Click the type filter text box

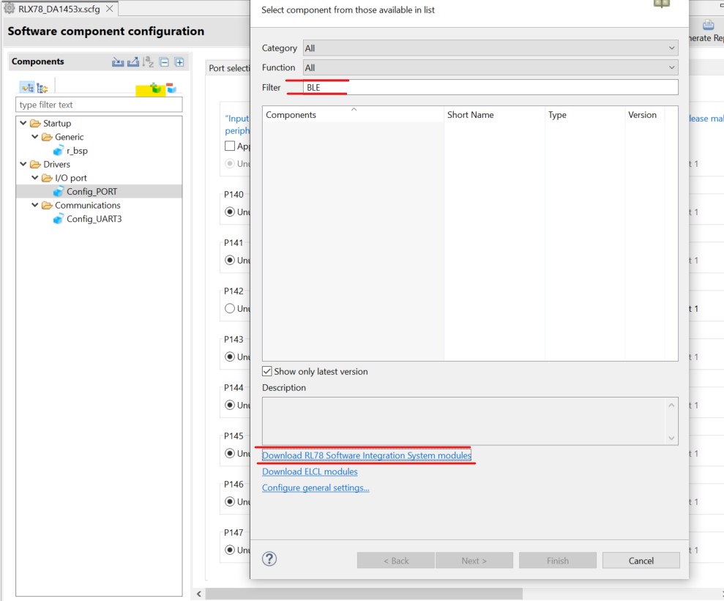click(x=99, y=105)
